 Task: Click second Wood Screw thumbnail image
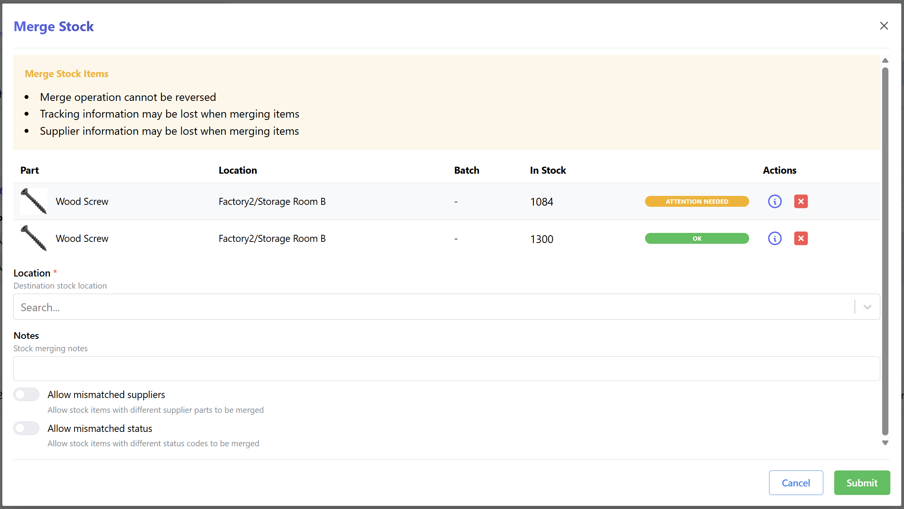point(34,238)
